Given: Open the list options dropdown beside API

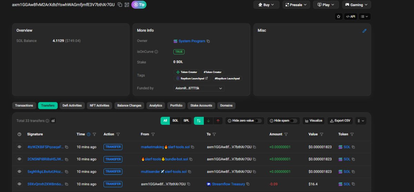Looking at the screenshot, I should [364, 16].
